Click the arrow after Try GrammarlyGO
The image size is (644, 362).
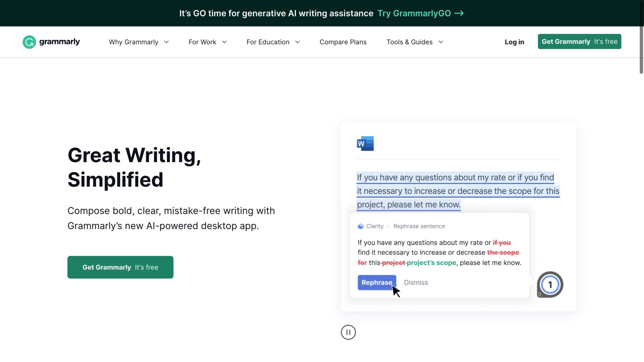(459, 13)
